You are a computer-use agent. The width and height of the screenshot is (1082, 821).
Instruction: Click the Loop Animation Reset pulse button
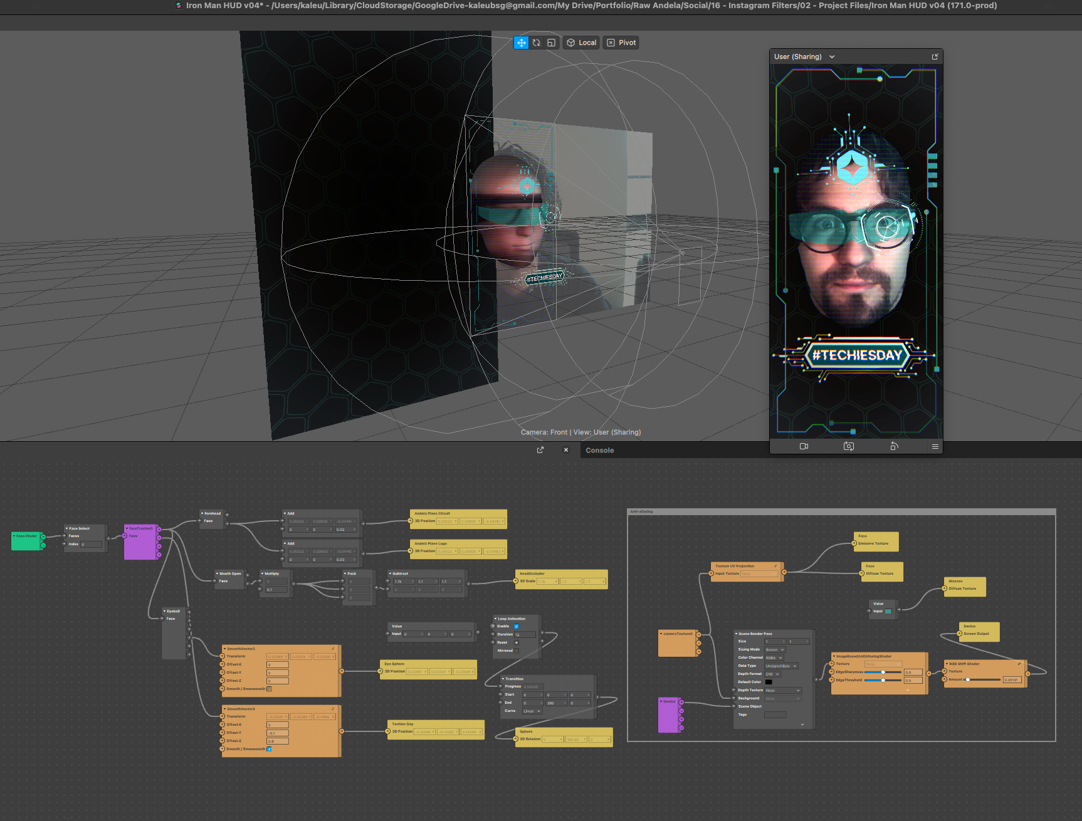pos(517,642)
